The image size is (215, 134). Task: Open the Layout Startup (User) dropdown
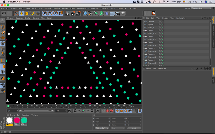tap(201, 8)
